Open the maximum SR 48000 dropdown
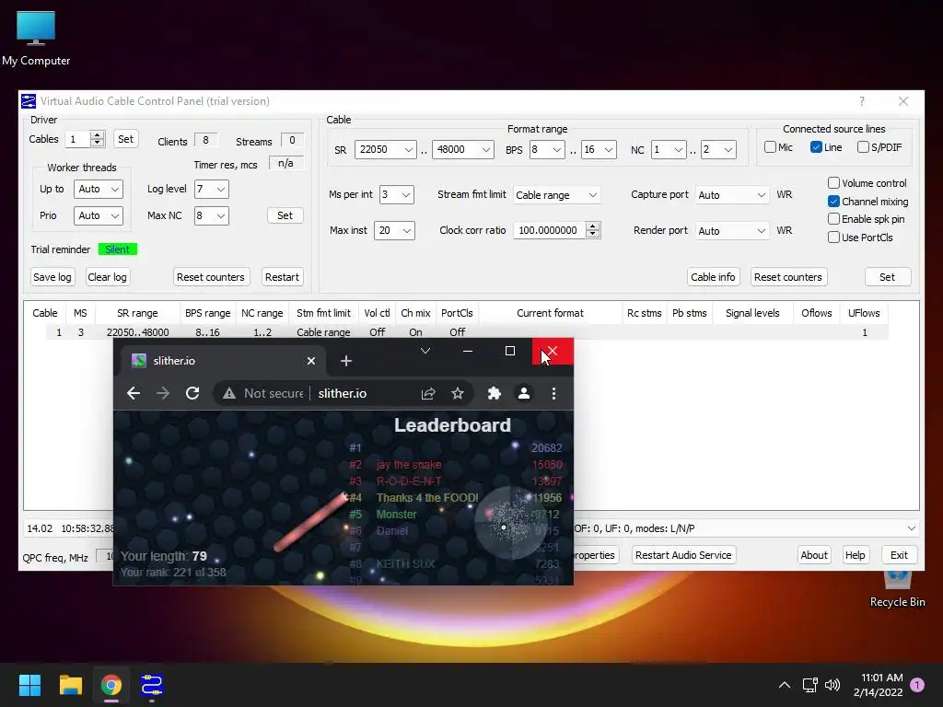Image resolution: width=943 pixels, height=707 pixels. [462, 149]
